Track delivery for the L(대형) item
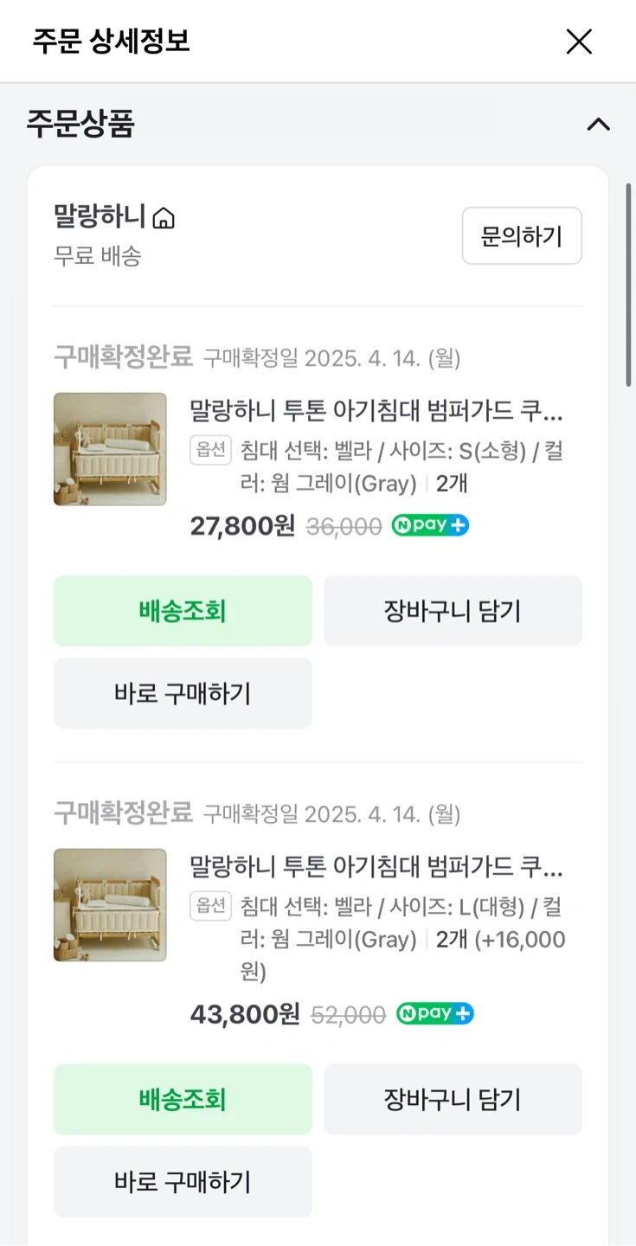 [183, 1099]
